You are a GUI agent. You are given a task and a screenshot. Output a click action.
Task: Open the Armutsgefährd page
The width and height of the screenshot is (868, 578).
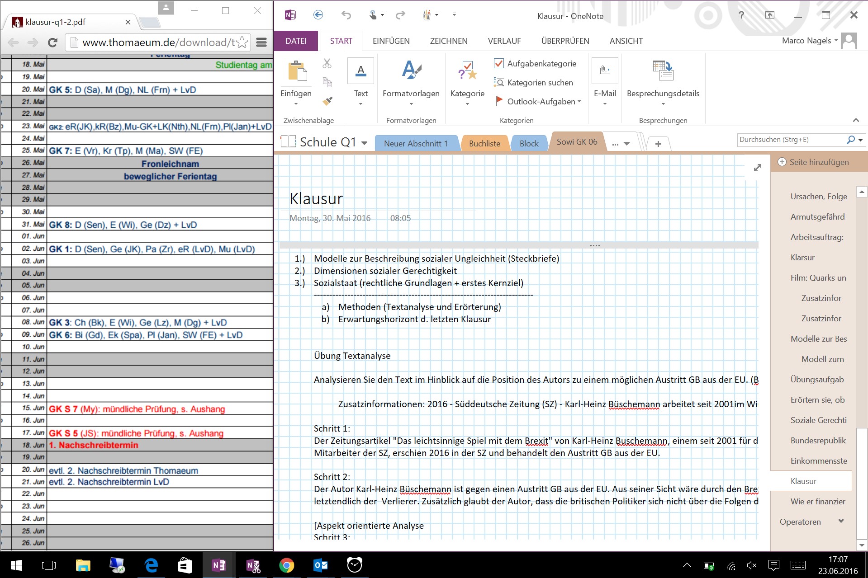tap(817, 217)
